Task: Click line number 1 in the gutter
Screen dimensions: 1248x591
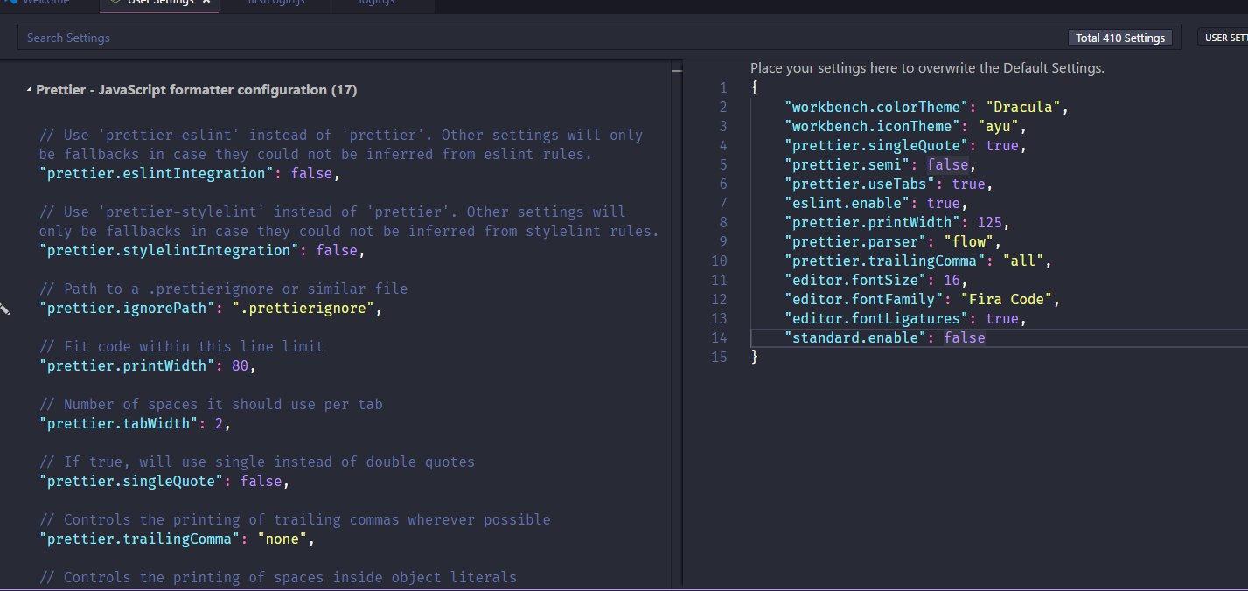Action: point(723,87)
